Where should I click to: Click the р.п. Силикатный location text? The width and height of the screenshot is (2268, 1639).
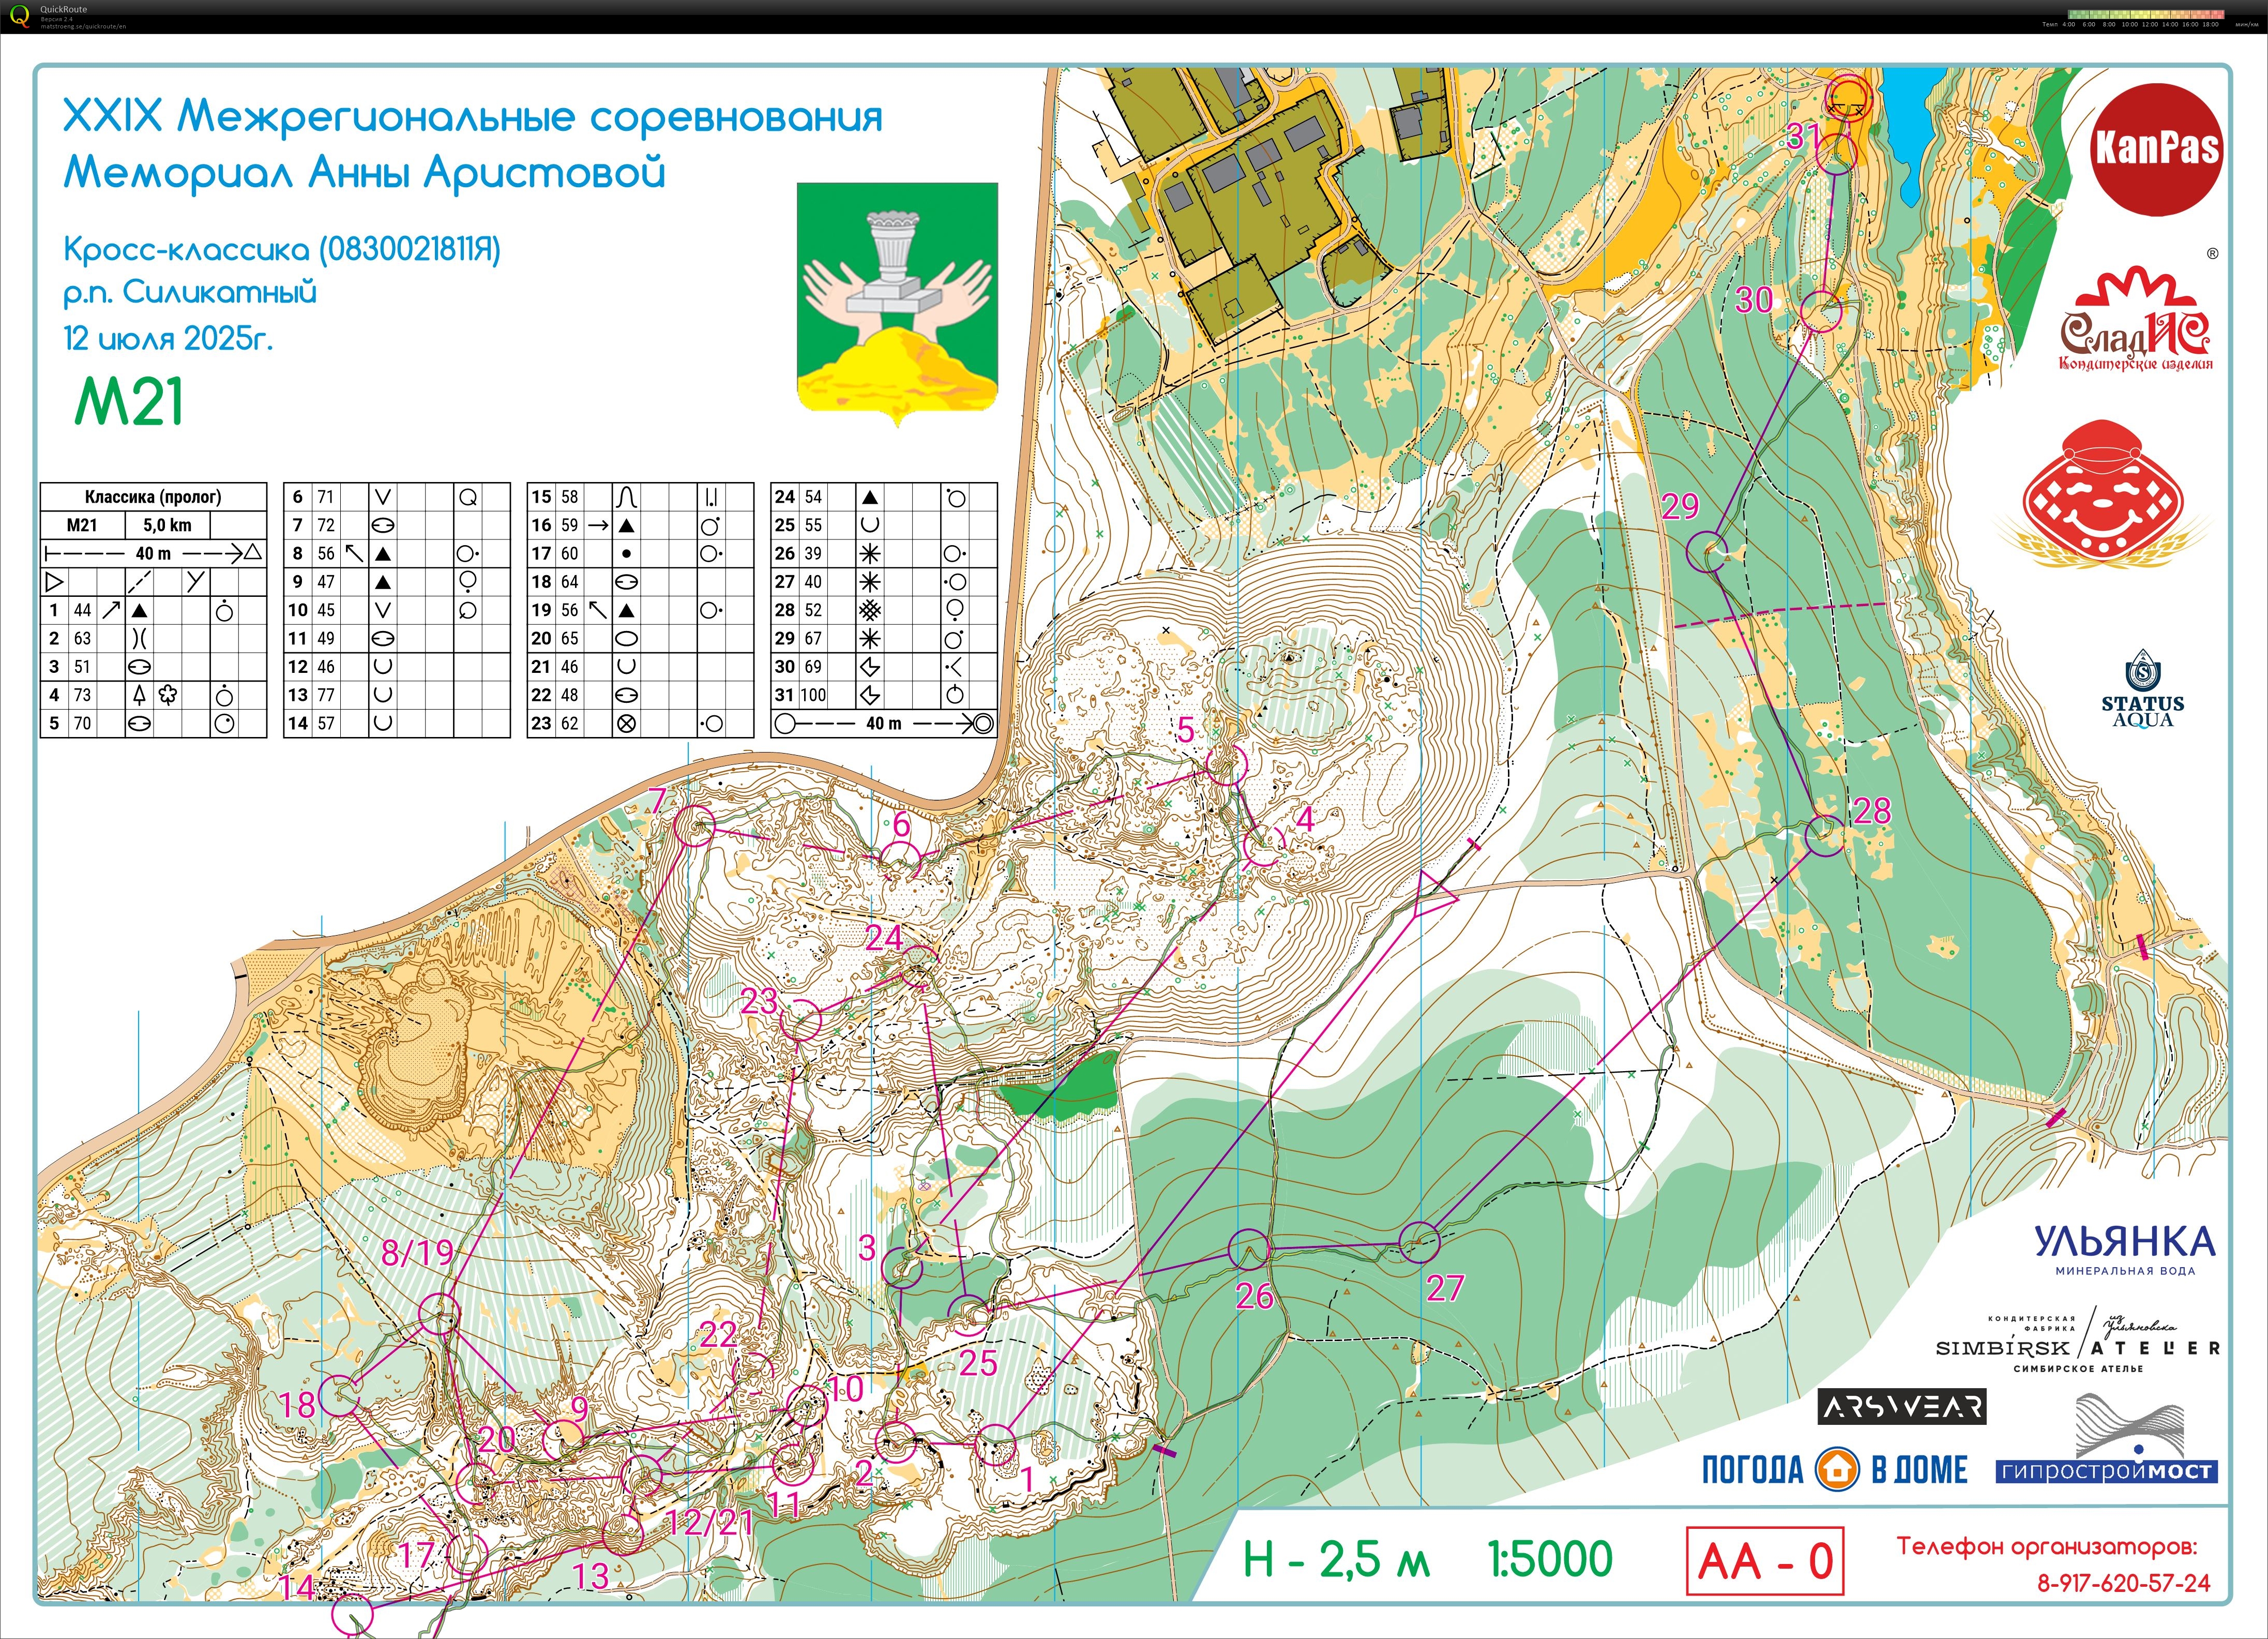(190, 292)
